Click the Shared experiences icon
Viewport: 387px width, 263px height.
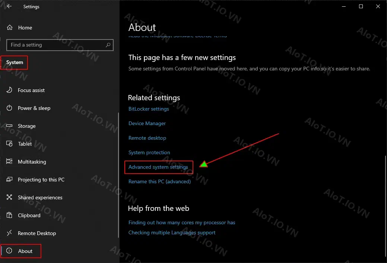[x=9, y=197]
